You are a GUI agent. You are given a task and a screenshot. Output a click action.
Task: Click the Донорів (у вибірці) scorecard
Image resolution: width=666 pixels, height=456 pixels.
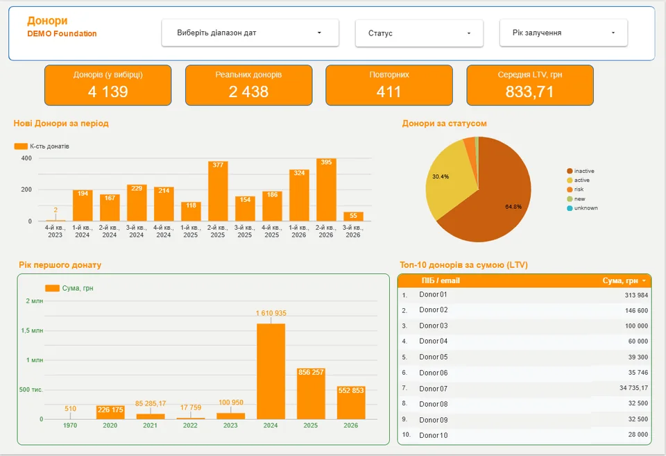108,85
